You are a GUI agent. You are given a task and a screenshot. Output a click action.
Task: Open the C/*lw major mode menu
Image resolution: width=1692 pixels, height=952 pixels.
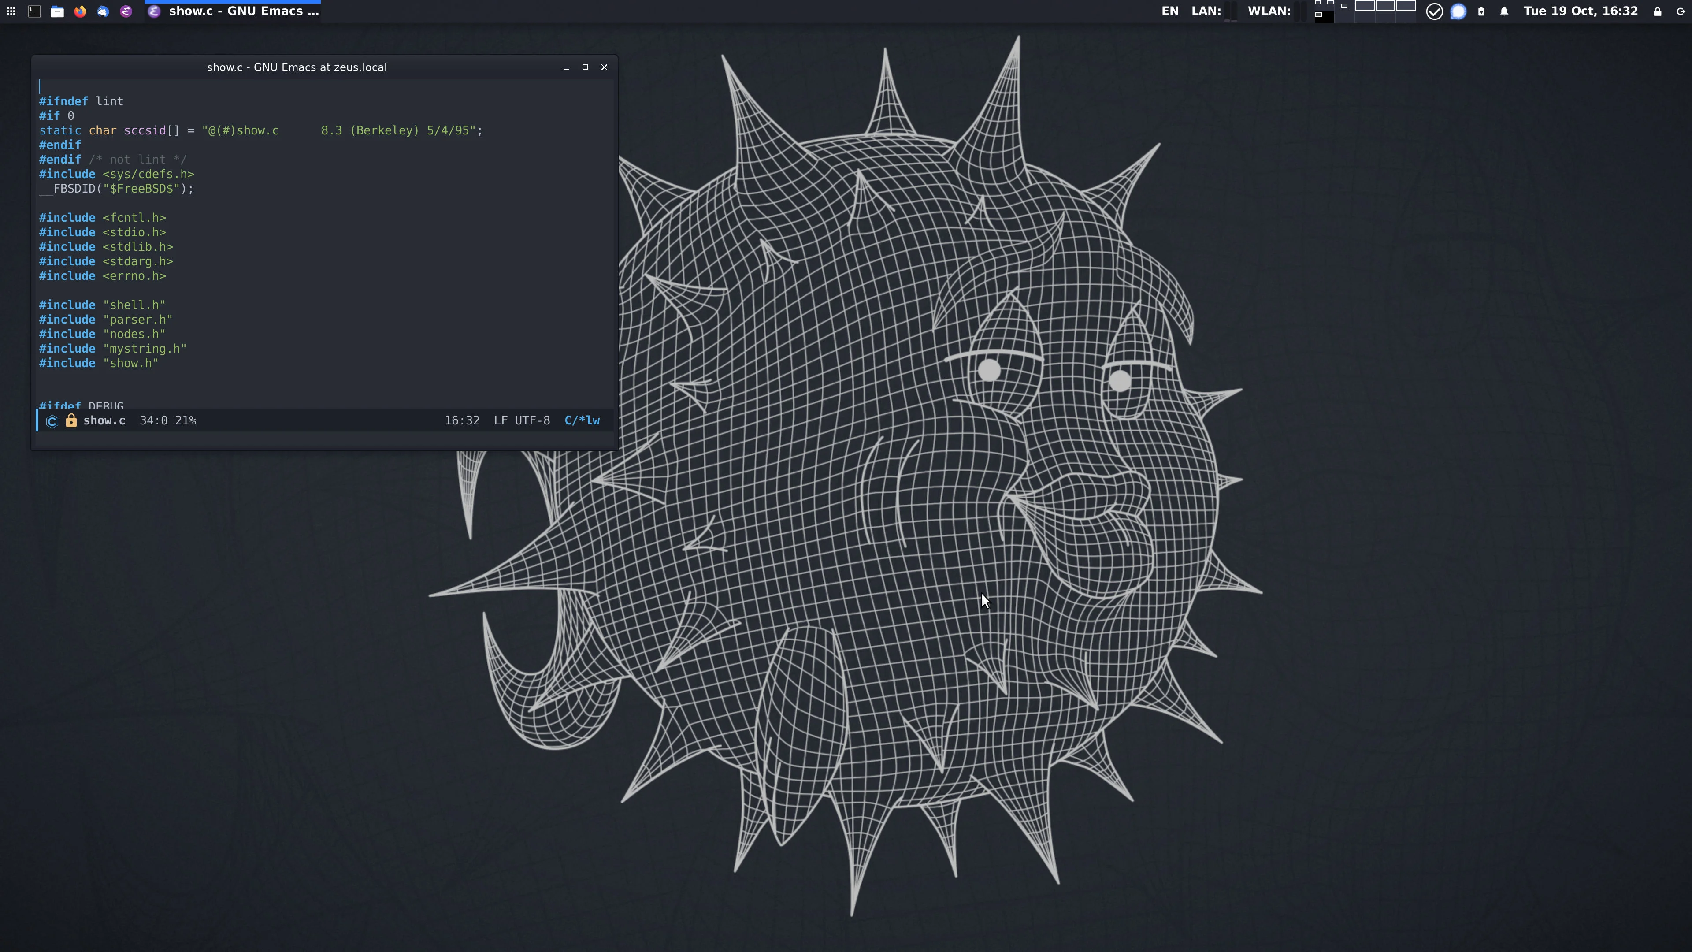(x=582, y=420)
